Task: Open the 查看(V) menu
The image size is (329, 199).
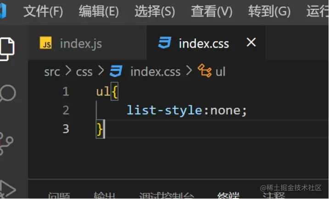Action: coord(212,11)
